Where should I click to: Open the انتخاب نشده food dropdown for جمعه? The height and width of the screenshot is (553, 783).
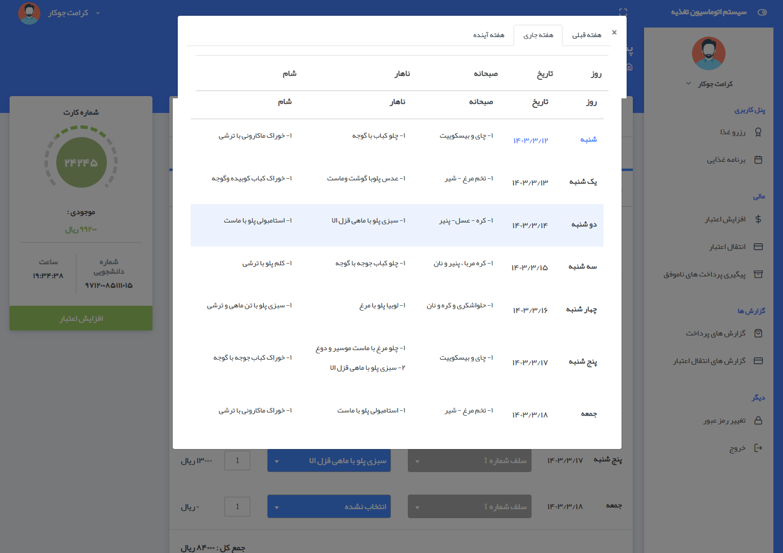pos(329,507)
